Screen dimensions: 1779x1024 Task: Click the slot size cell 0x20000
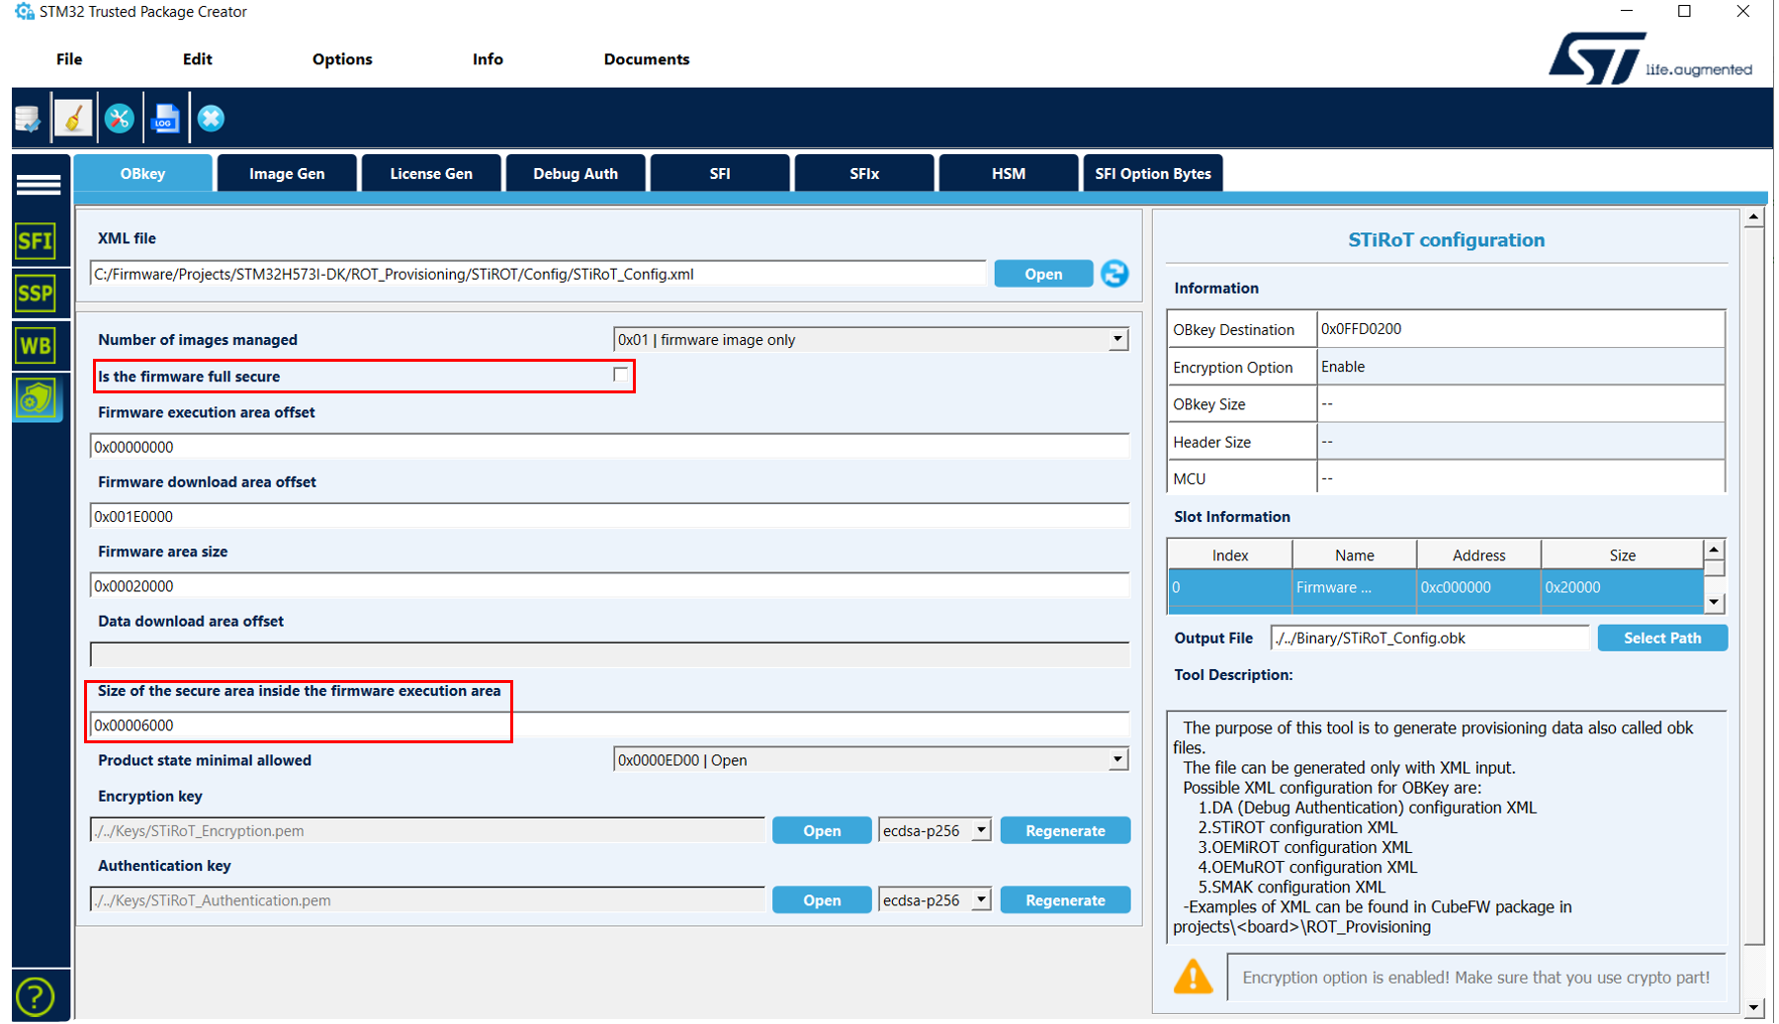pos(1622,587)
